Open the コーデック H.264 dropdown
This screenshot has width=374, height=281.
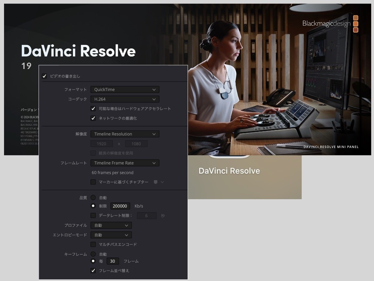pyautogui.click(x=125, y=99)
